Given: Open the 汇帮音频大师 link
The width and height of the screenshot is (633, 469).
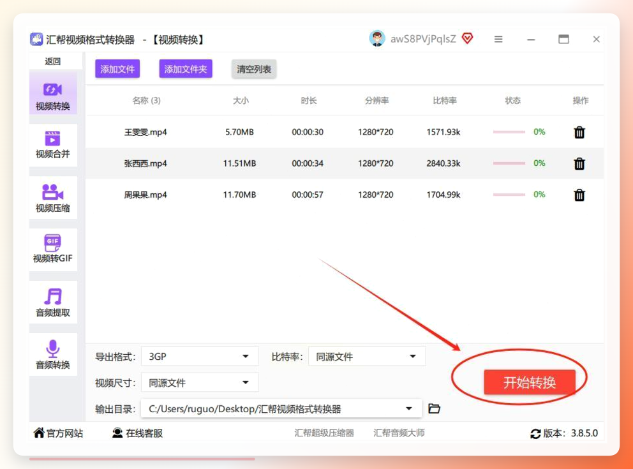Looking at the screenshot, I should pos(399,433).
